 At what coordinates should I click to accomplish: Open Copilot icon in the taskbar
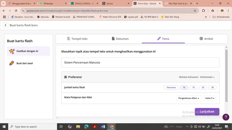tap(70, 127)
